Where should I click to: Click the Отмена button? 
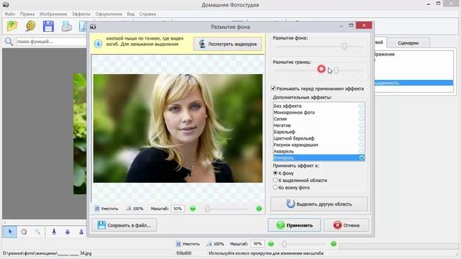(x=346, y=225)
